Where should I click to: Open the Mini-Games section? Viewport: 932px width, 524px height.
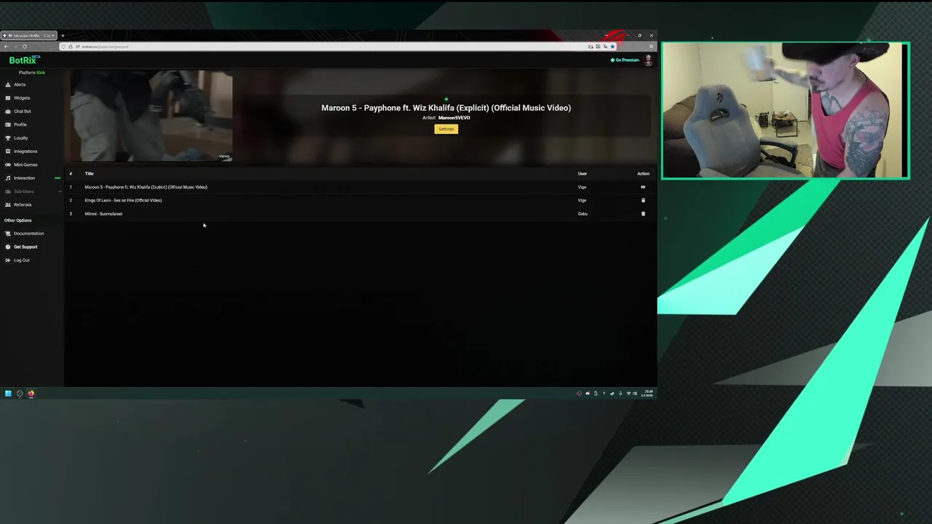[x=25, y=164]
